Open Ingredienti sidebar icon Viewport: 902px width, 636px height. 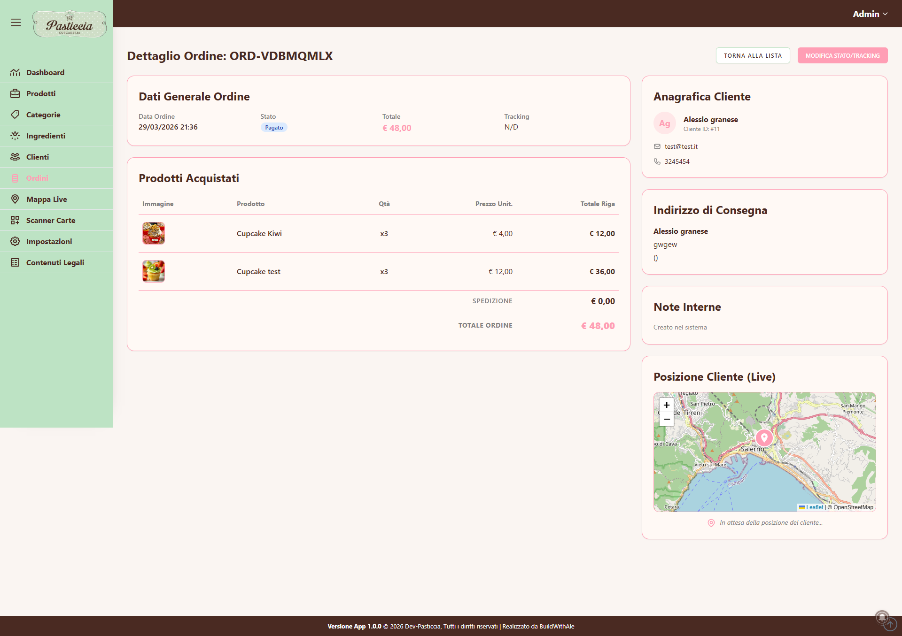[x=15, y=136]
